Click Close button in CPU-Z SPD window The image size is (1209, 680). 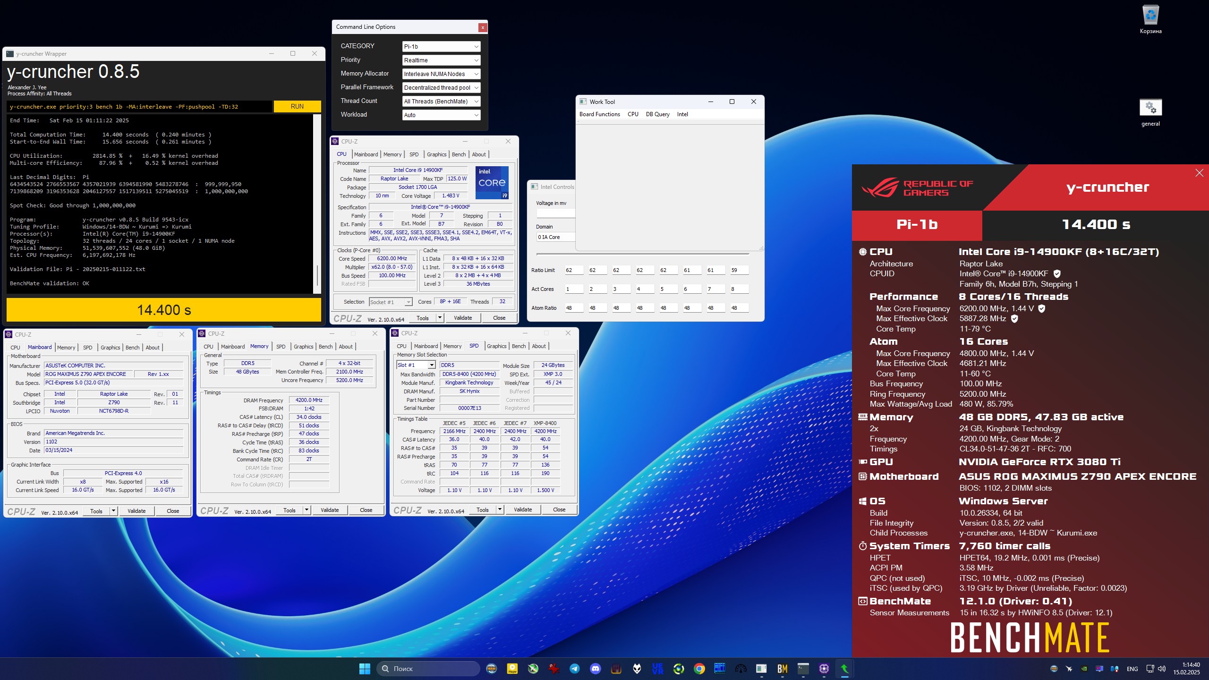pyautogui.click(x=559, y=510)
